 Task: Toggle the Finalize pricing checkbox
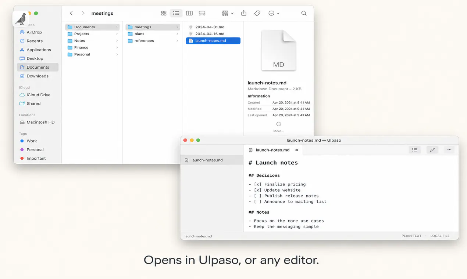click(258, 184)
